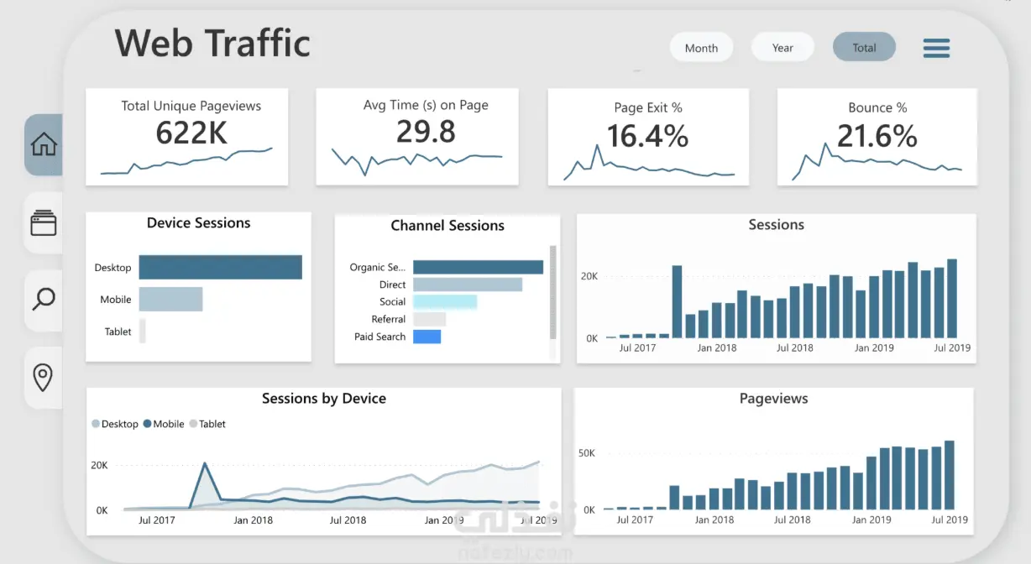Image resolution: width=1031 pixels, height=564 pixels.
Task: Select the Paid Search channel bar
Action: tap(427, 337)
